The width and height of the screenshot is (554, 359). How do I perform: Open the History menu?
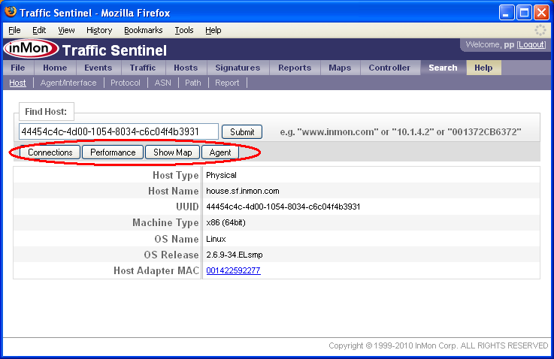point(98,30)
